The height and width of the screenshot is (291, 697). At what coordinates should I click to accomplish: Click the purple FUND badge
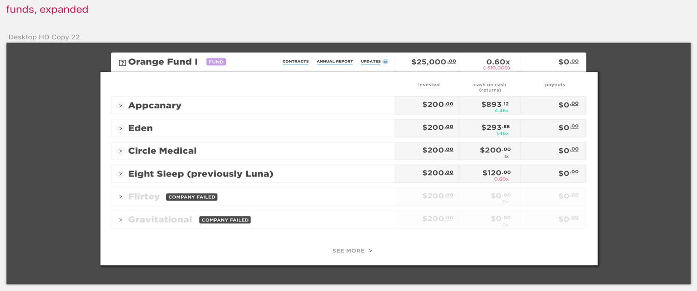coord(216,62)
